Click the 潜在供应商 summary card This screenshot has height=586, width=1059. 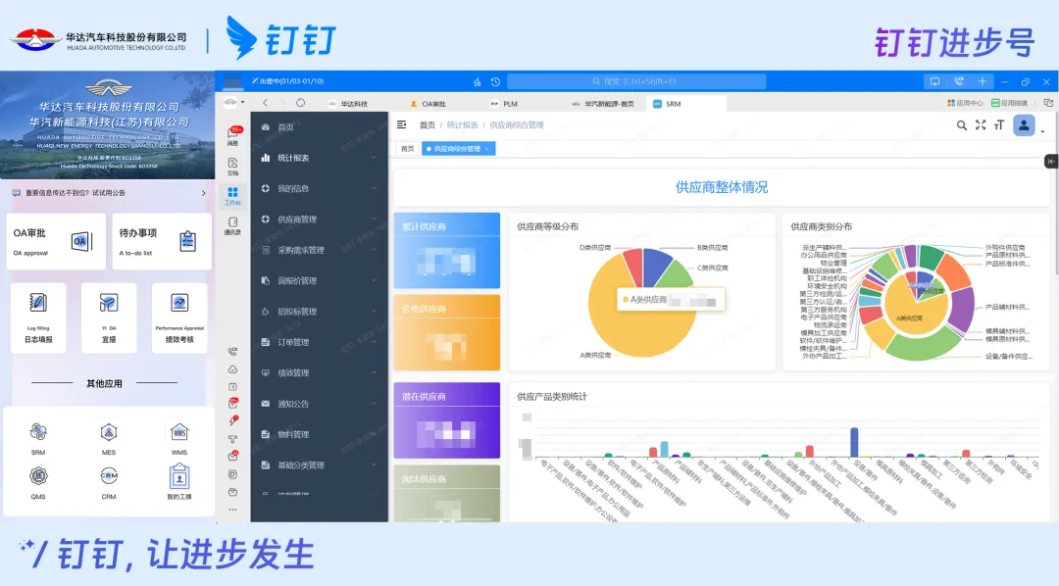coord(446,420)
